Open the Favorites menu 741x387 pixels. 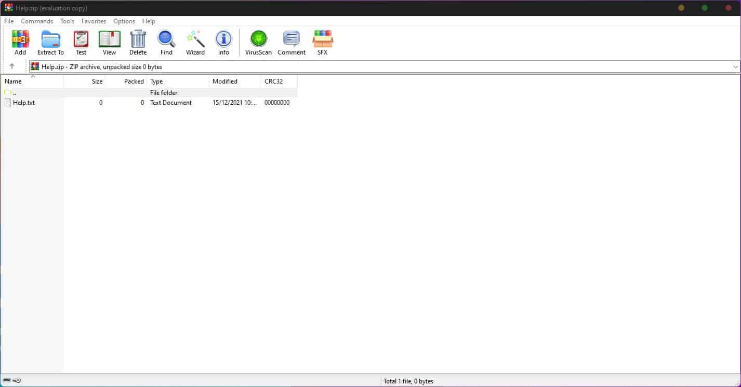pos(94,21)
